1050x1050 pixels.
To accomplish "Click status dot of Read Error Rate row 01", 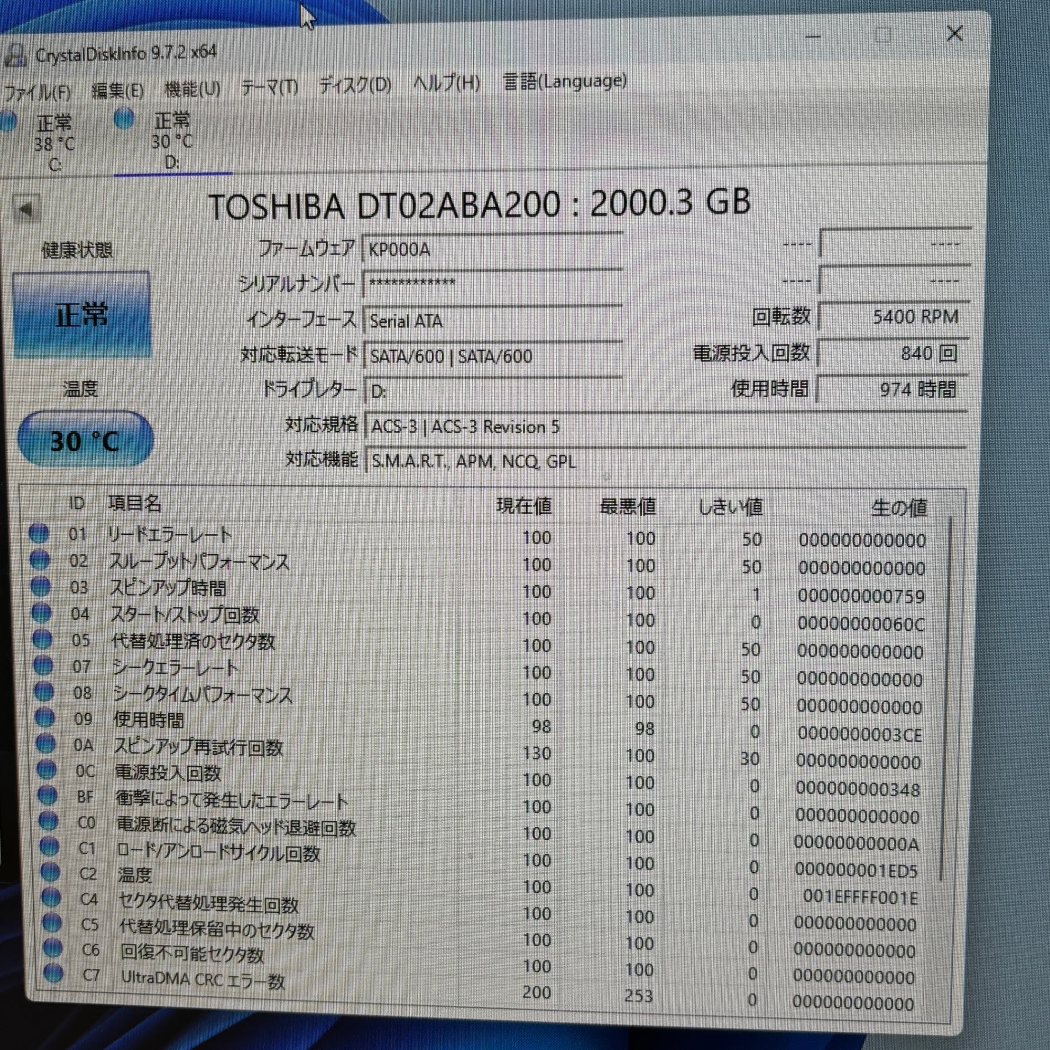I will (39, 533).
